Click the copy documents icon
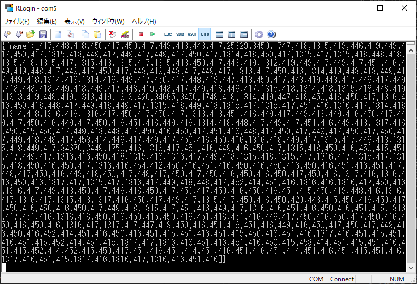The height and width of the screenshot is (284, 417). click(86, 34)
